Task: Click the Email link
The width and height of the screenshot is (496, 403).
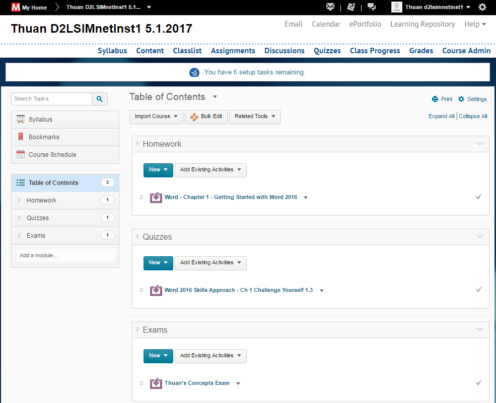Action: tap(294, 24)
